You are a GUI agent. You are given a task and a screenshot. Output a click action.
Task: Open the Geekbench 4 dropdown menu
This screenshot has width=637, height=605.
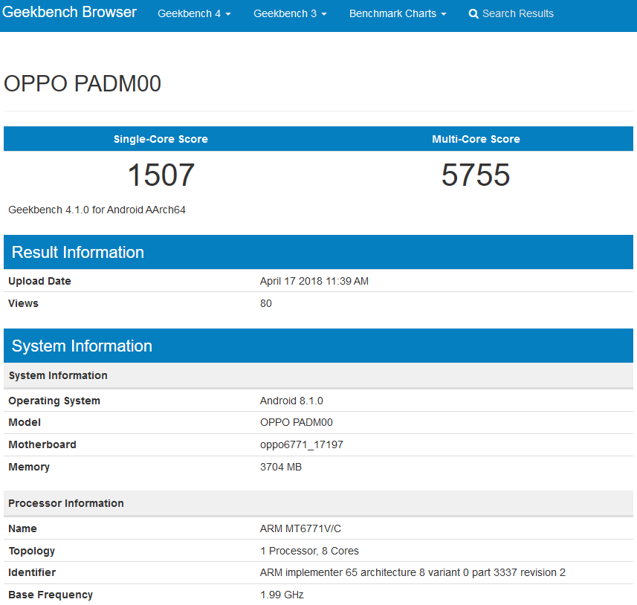[x=194, y=14]
